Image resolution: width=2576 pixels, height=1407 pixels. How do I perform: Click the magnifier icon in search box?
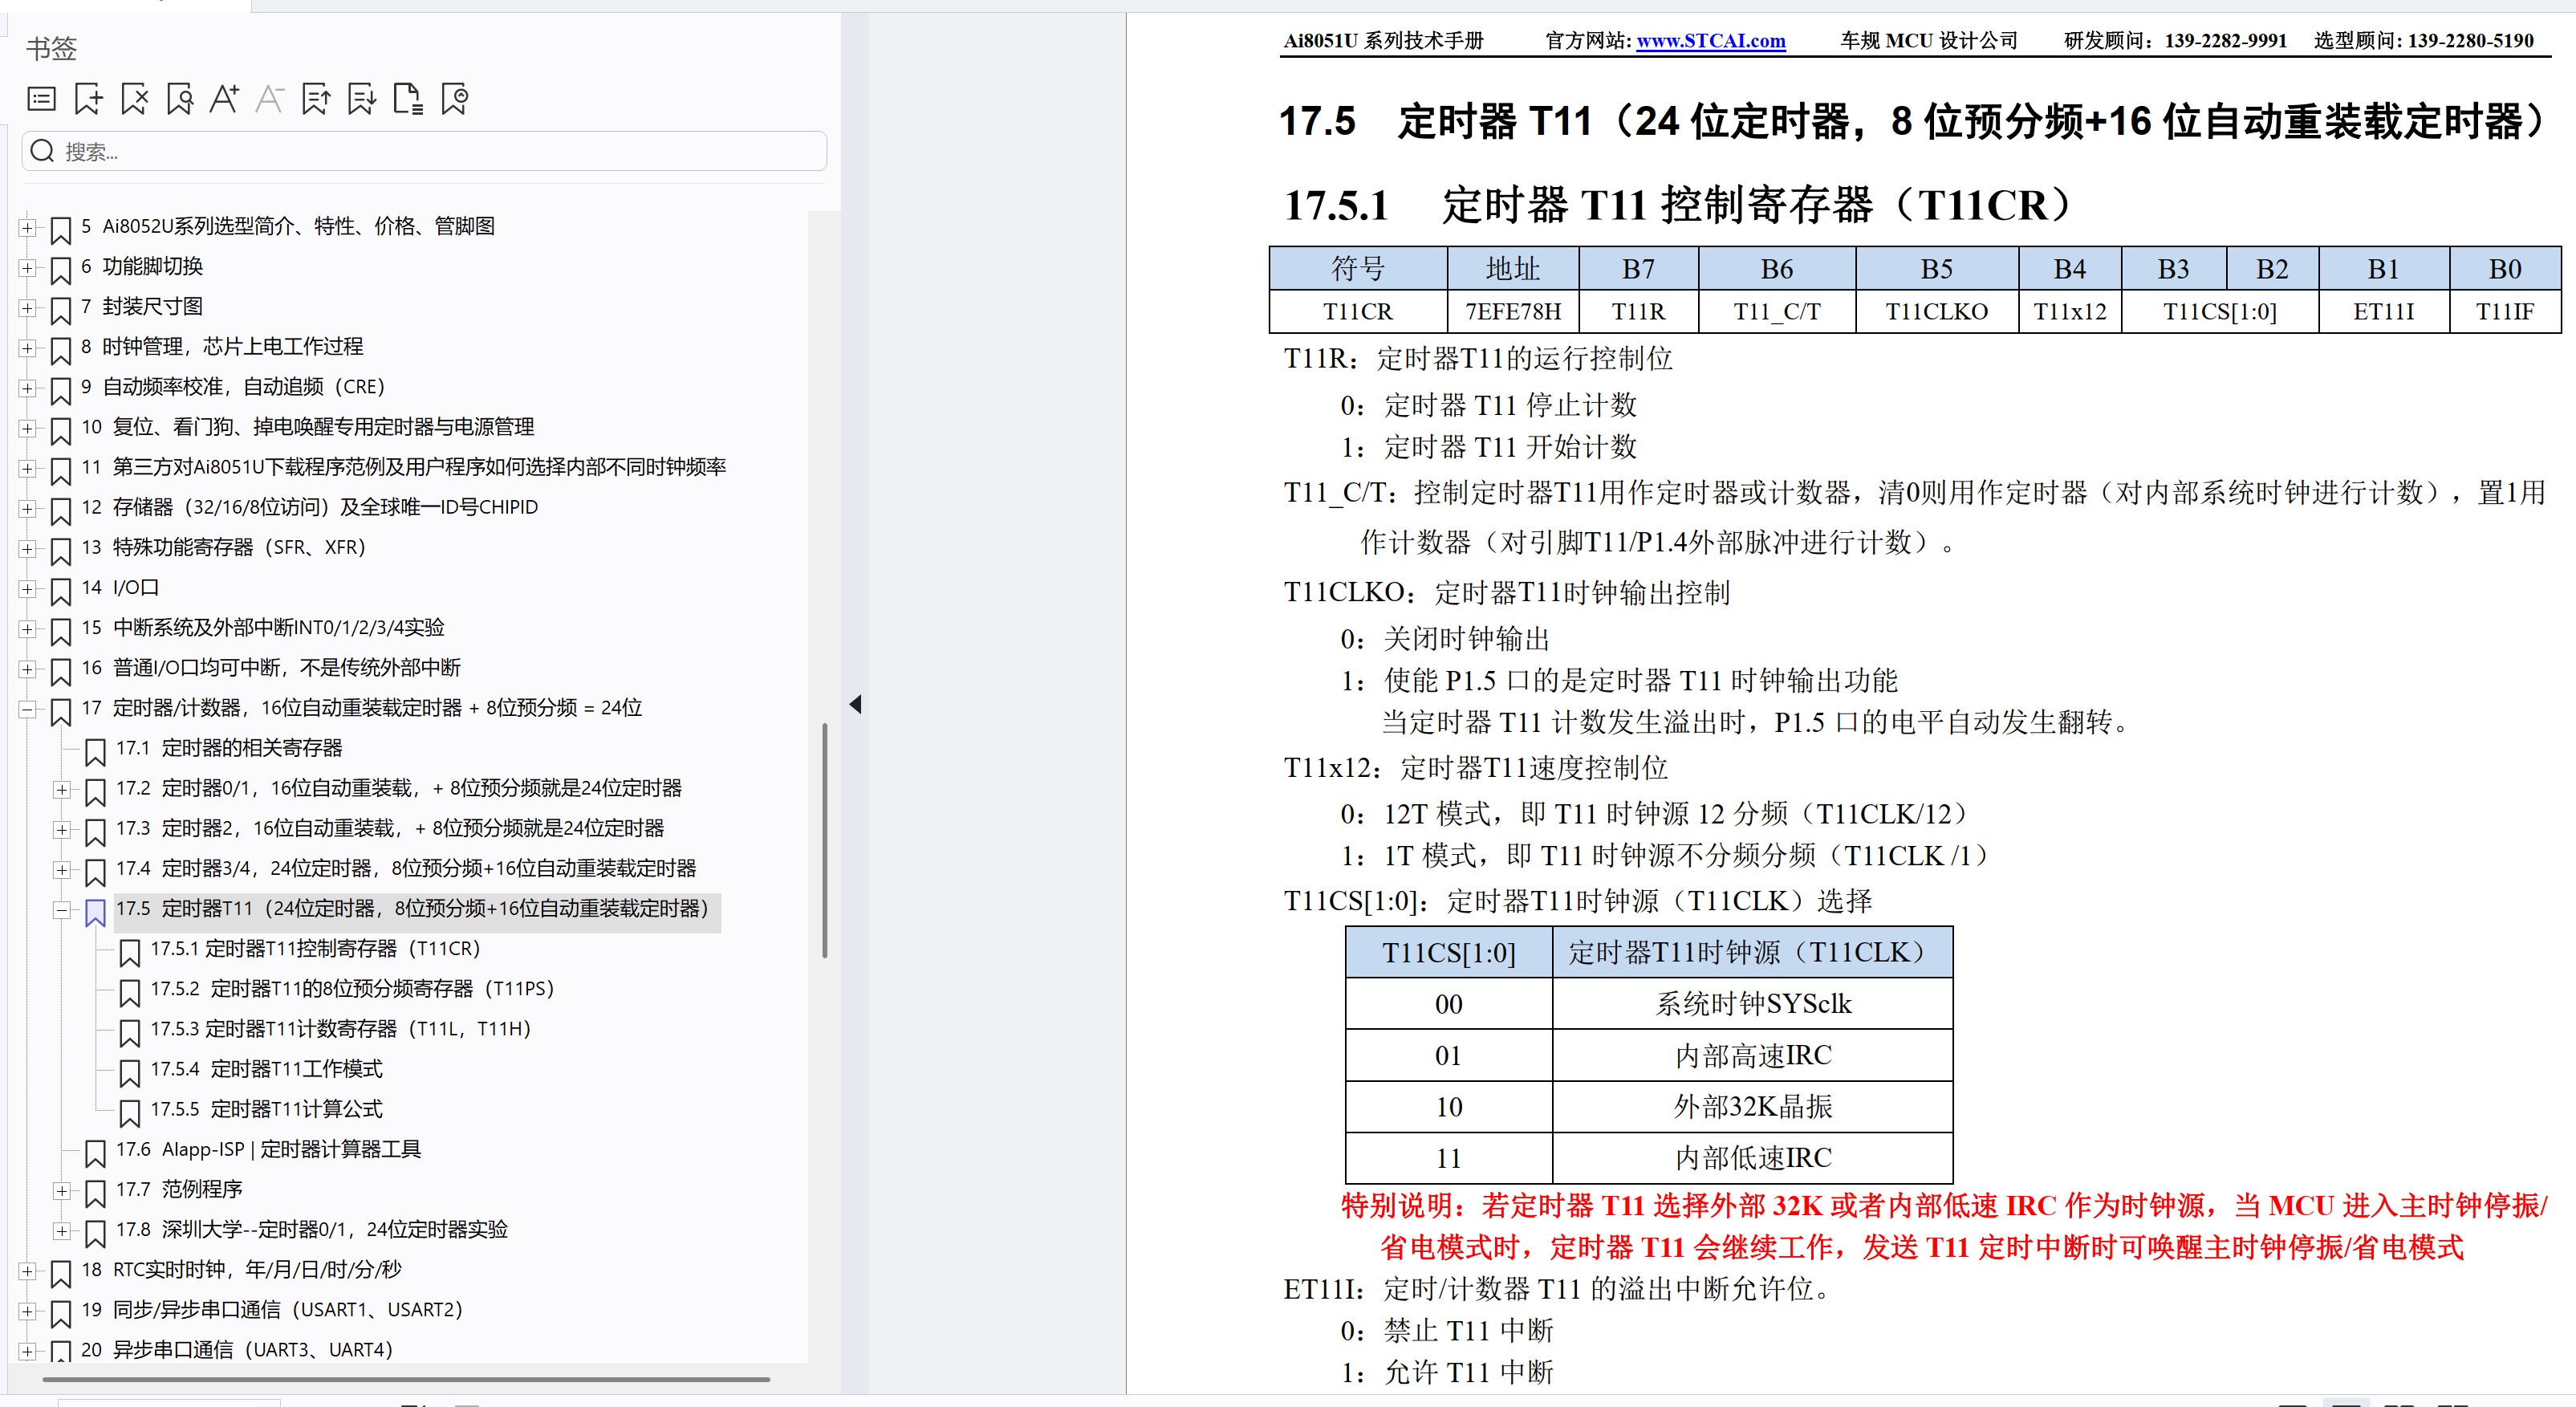[42, 151]
